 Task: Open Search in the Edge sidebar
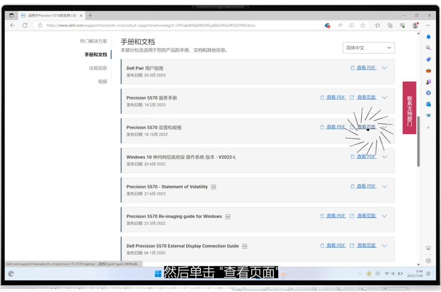coord(428,48)
